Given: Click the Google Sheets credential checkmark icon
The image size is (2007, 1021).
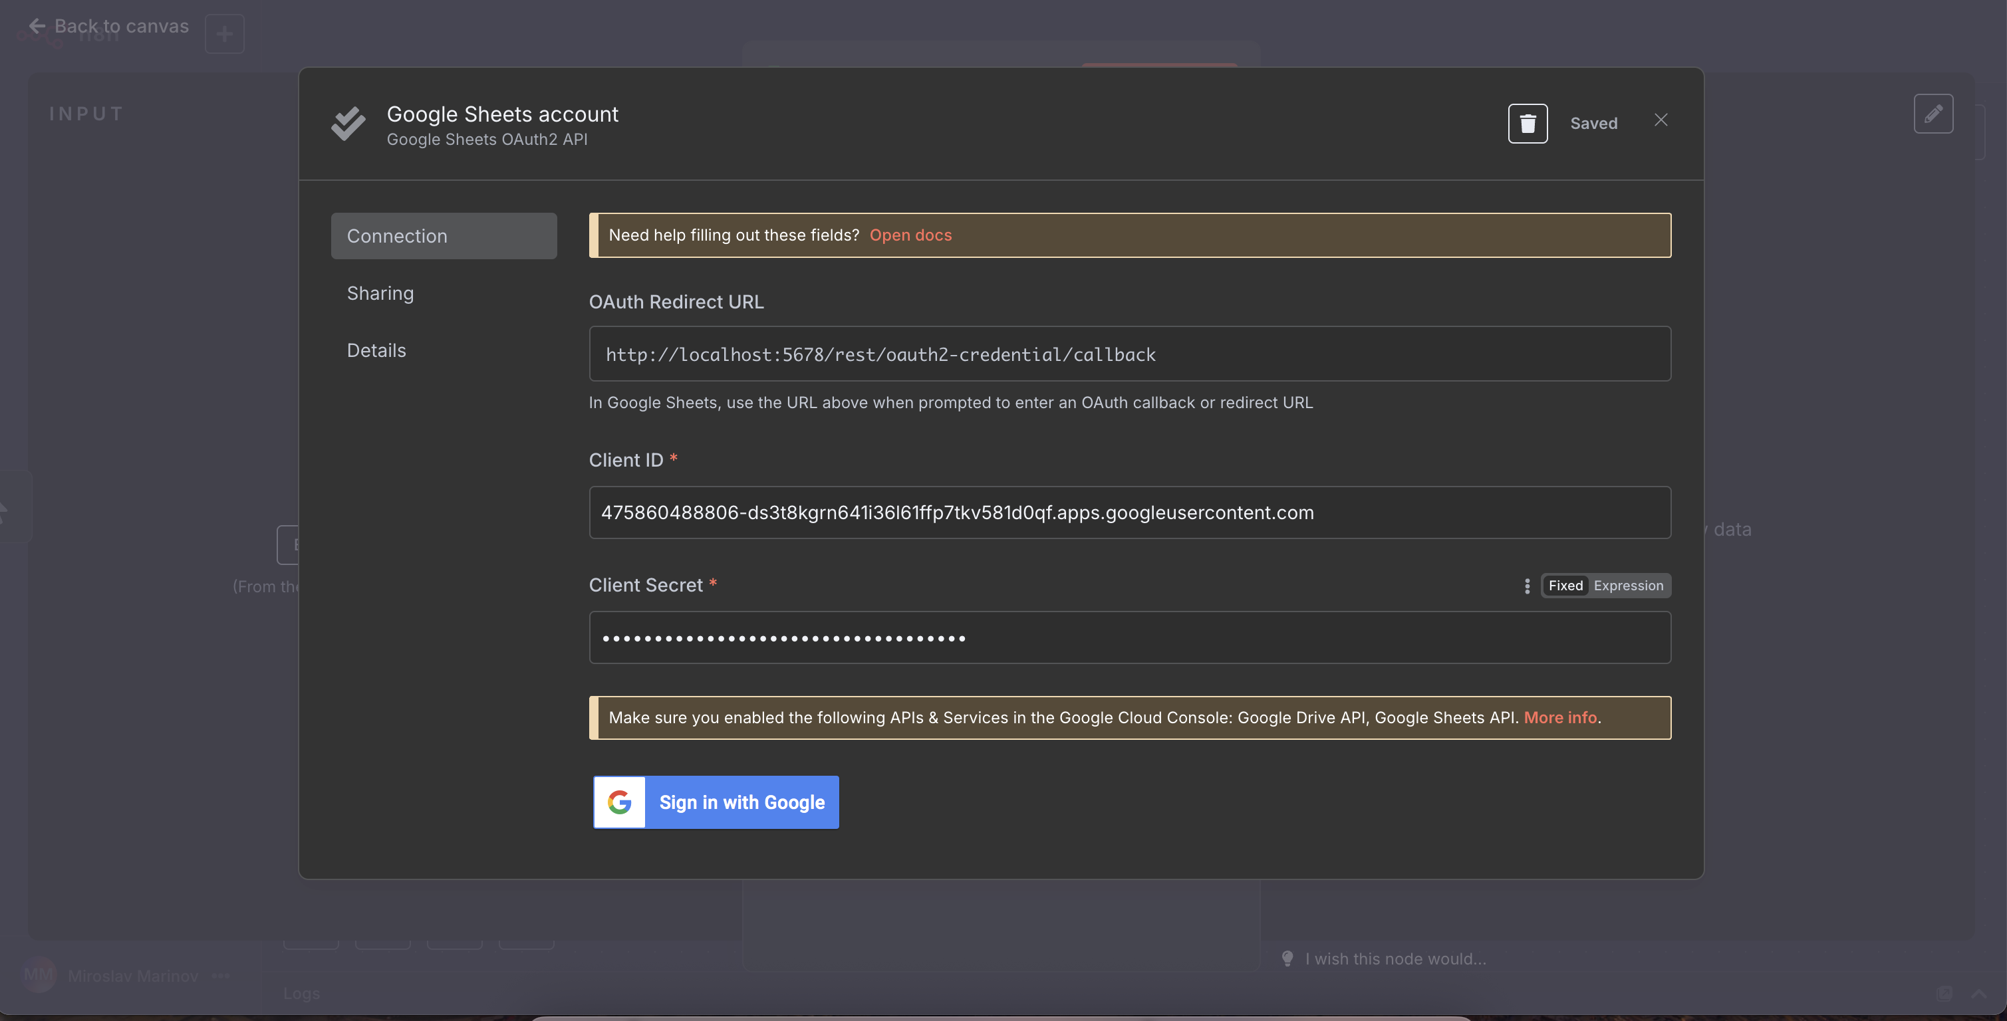Looking at the screenshot, I should click(x=348, y=124).
